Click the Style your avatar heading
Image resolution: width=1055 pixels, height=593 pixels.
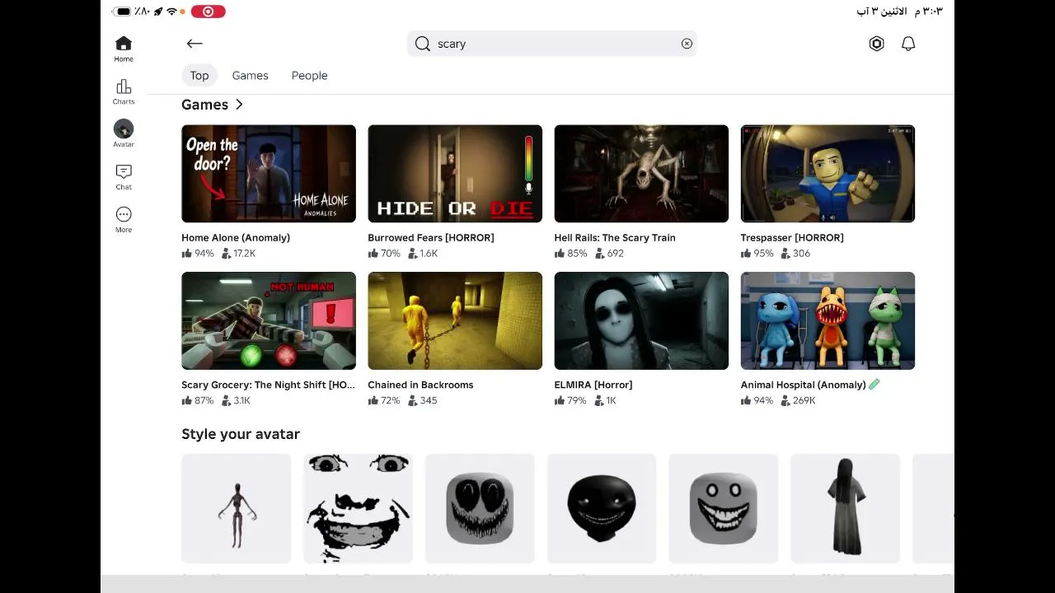(x=241, y=434)
